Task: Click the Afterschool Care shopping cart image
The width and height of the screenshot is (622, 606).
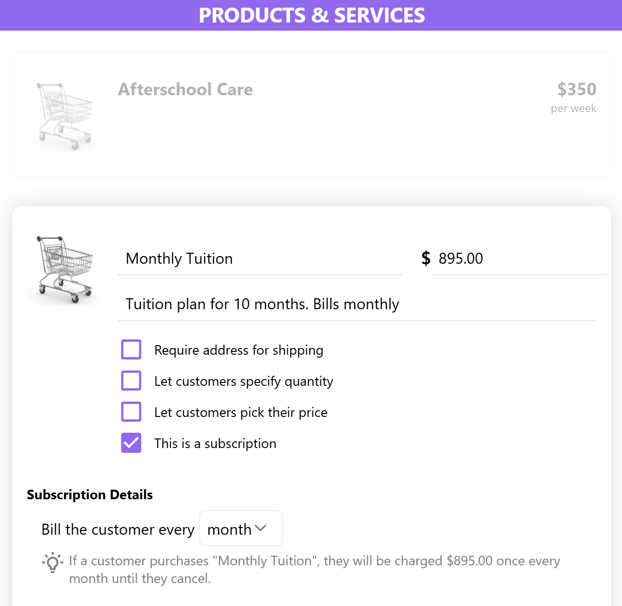Action: (64, 116)
